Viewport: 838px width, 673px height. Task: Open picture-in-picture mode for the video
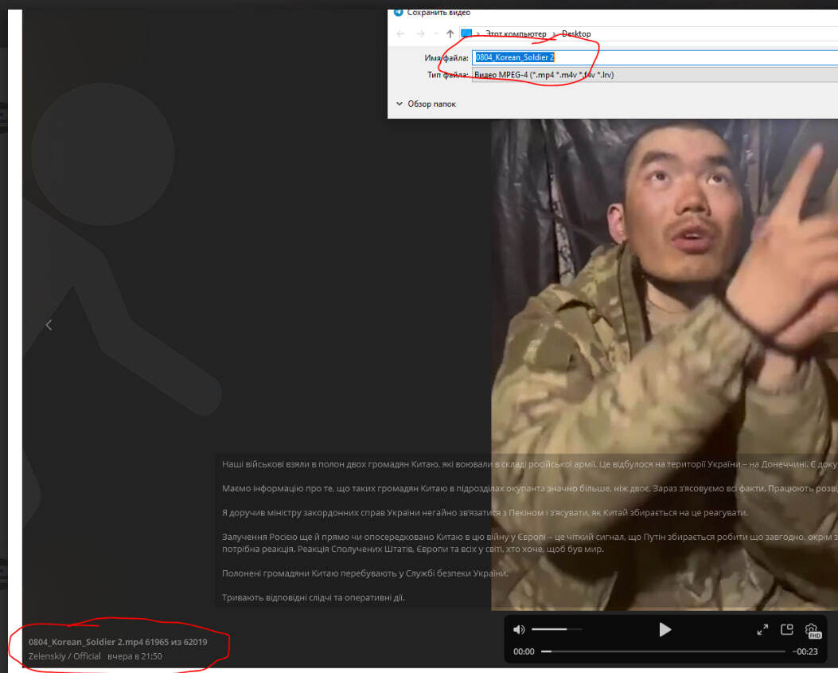pos(787,630)
